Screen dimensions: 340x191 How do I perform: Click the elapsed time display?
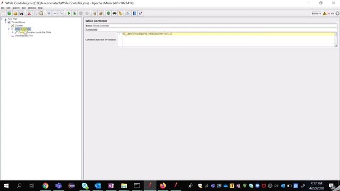[x=317, y=13]
